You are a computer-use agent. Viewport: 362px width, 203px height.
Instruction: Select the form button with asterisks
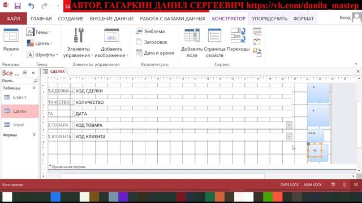coord(316,135)
